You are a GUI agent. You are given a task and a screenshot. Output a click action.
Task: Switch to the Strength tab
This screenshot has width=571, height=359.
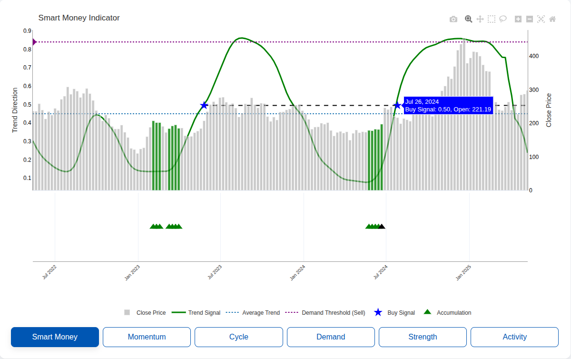click(x=423, y=337)
